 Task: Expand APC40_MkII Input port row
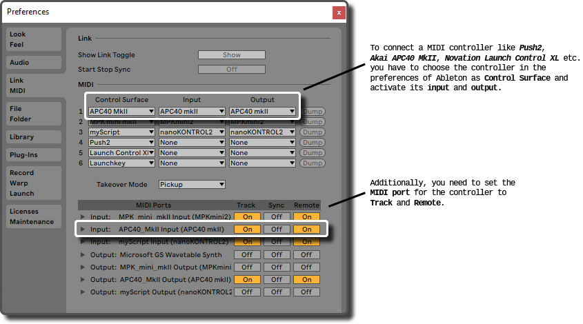(83, 230)
